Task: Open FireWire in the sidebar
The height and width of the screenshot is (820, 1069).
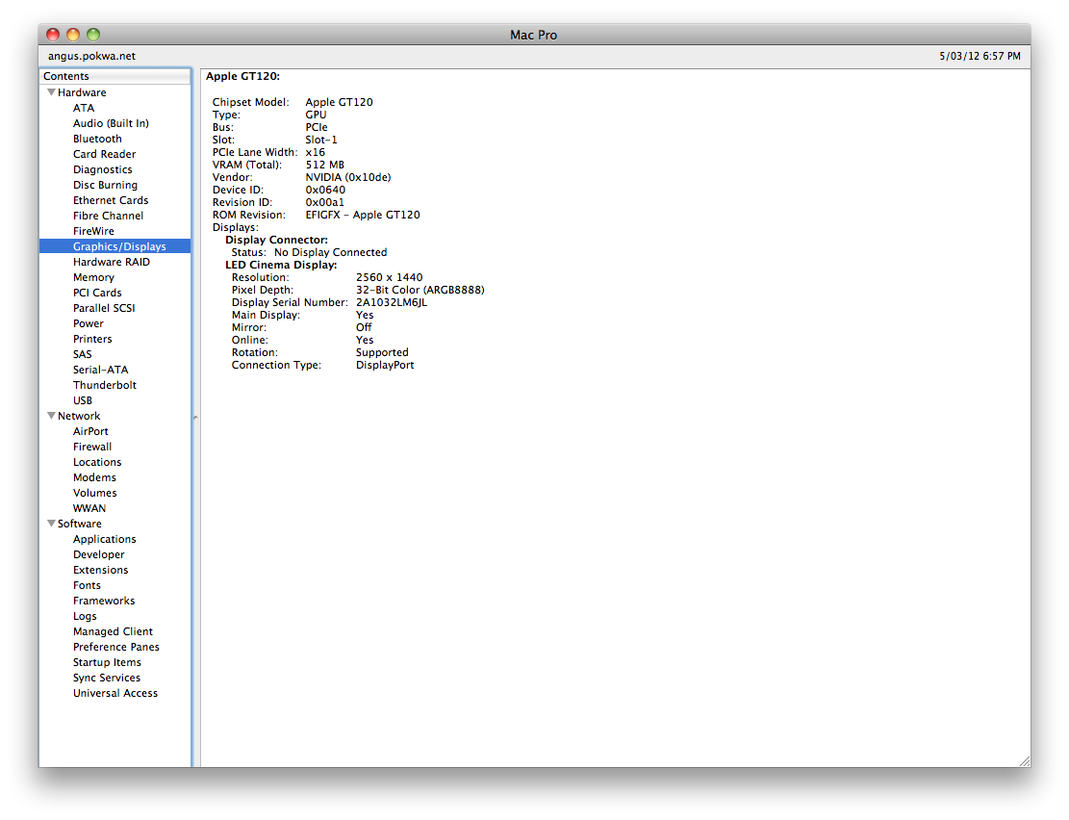Action: click(x=93, y=231)
